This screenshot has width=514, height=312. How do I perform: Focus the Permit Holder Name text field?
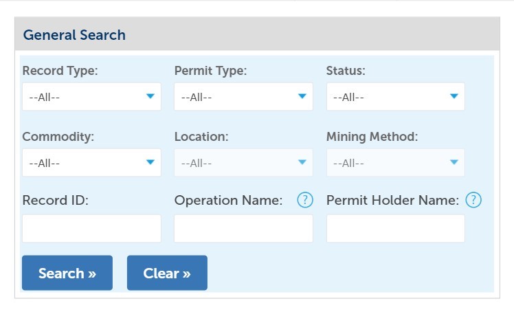[395, 228]
